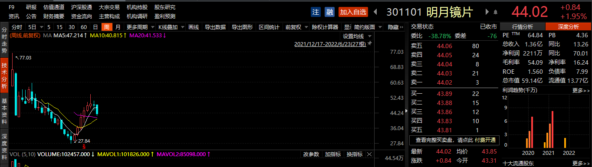Open the 财务摘要 menu item
592x167 pixels.
point(54,16)
